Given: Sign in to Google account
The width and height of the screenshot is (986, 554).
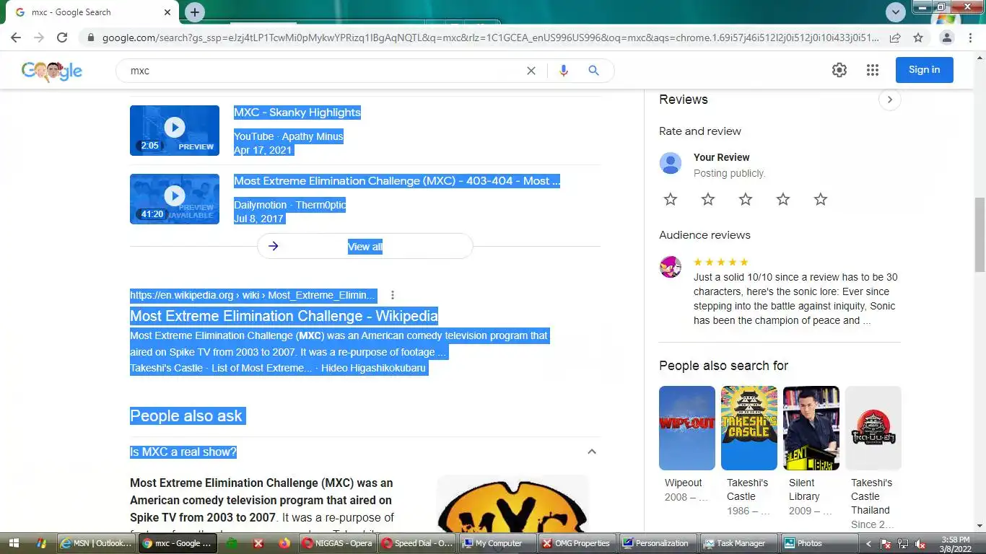Looking at the screenshot, I should tap(924, 70).
